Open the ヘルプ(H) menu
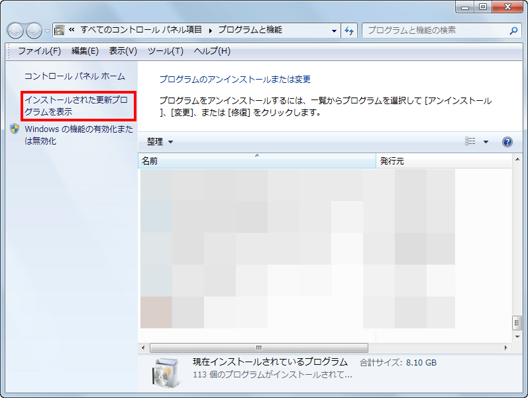Viewport: 528px width, 398px height. pos(212,51)
